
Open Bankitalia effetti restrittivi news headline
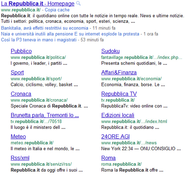[x=45, y=28]
